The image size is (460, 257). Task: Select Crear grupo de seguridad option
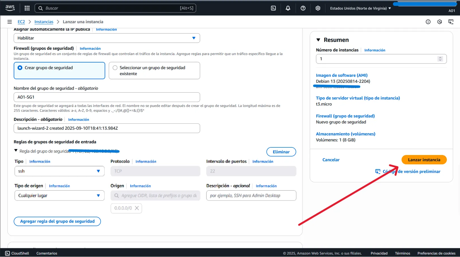20,68
